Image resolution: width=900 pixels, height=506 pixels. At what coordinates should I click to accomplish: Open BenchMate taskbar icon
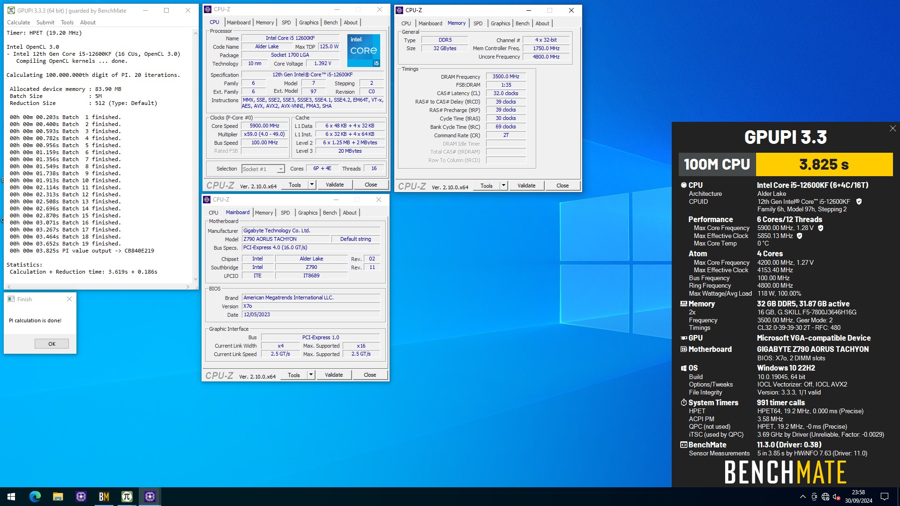(104, 497)
